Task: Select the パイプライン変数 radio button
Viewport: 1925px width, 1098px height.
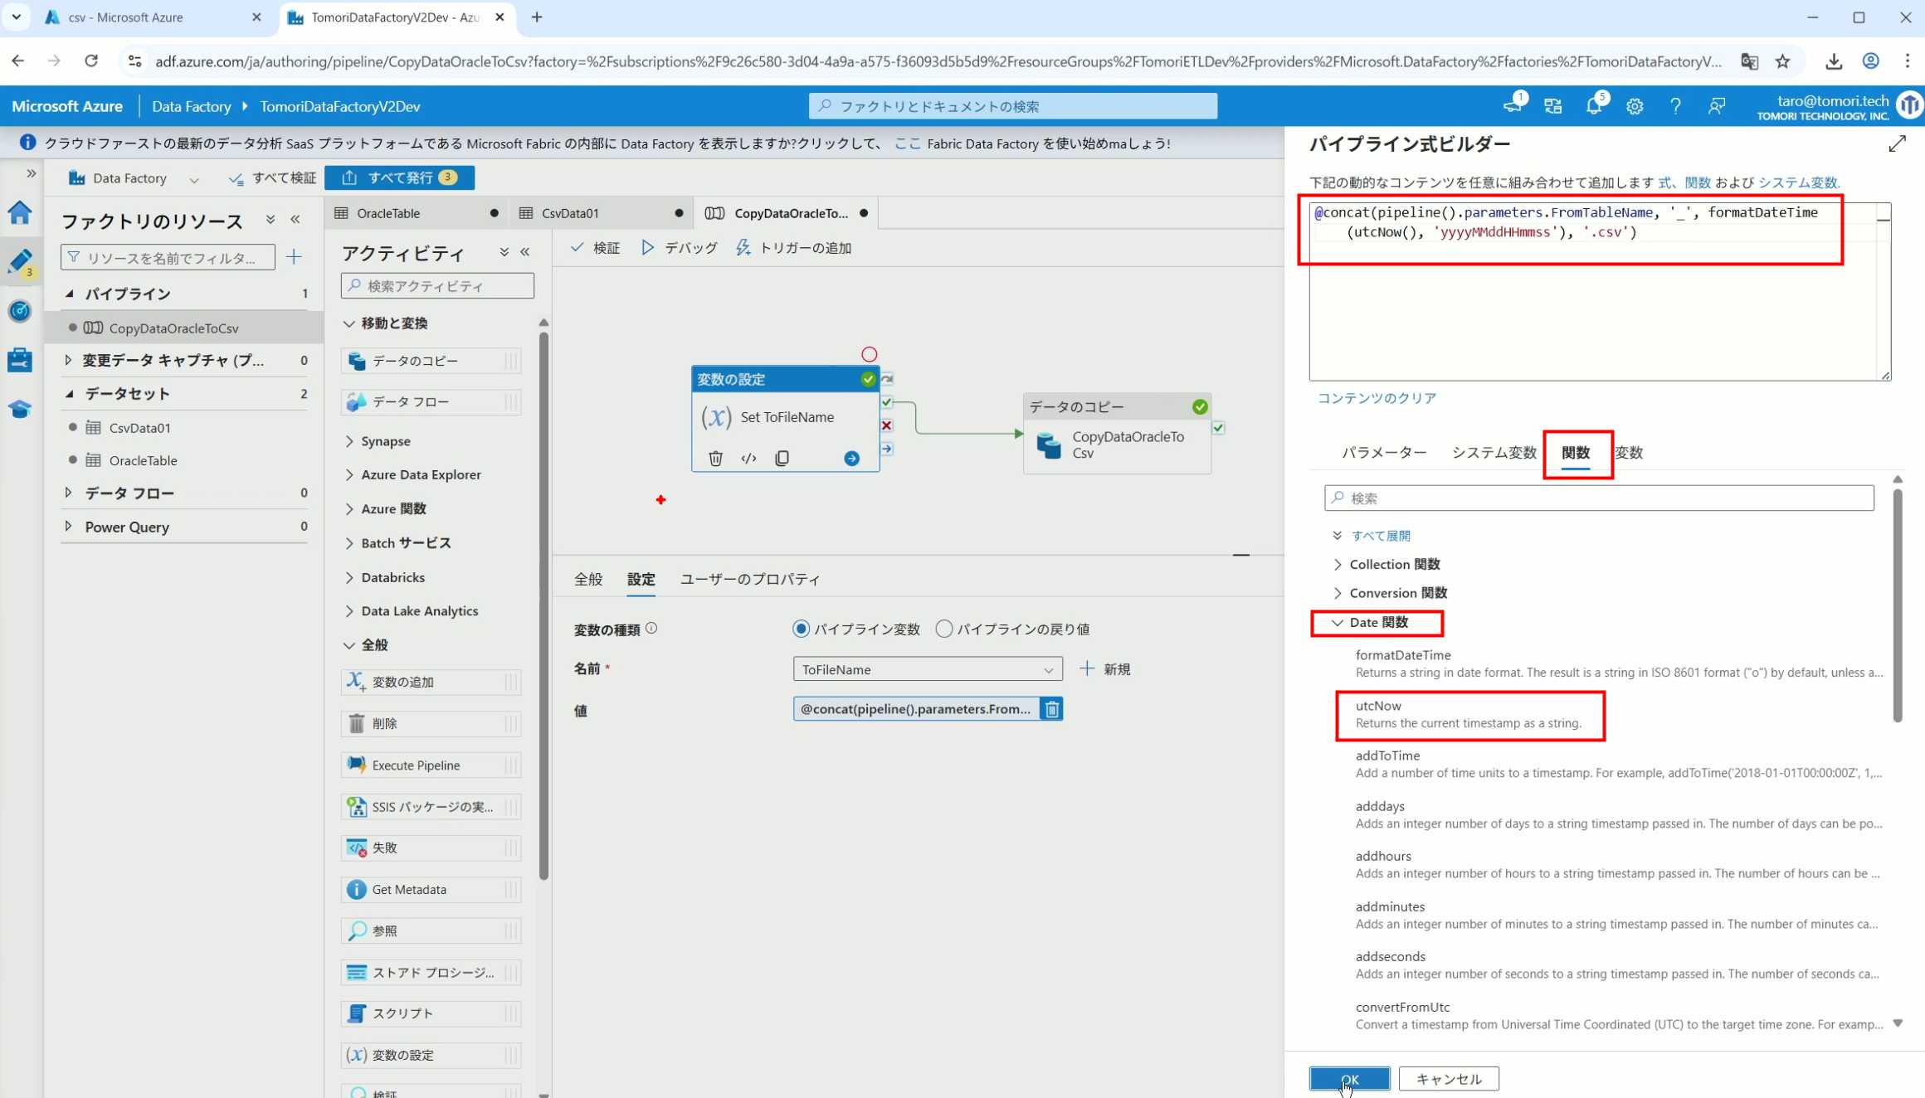Action: click(801, 629)
